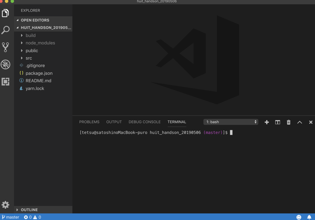315x220 pixels.
Task: Click the window title huit_handson_20190506
Action: pyautogui.click(x=157, y=1)
